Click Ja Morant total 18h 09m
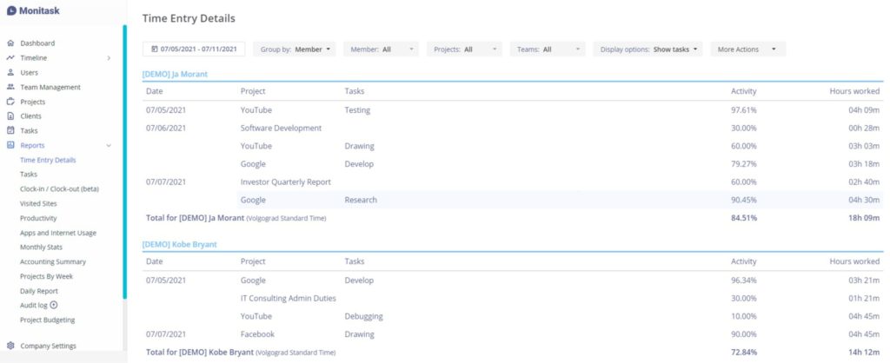 click(864, 218)
